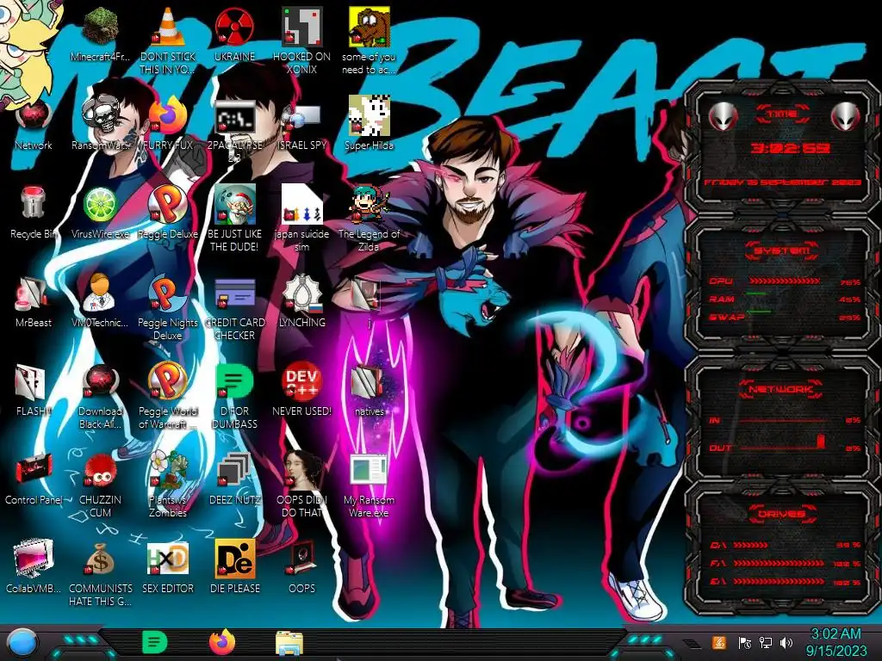Open the Dev-C++ NEVER USED! icon
The image size is (882, 661).
click(x=301, y=381)
